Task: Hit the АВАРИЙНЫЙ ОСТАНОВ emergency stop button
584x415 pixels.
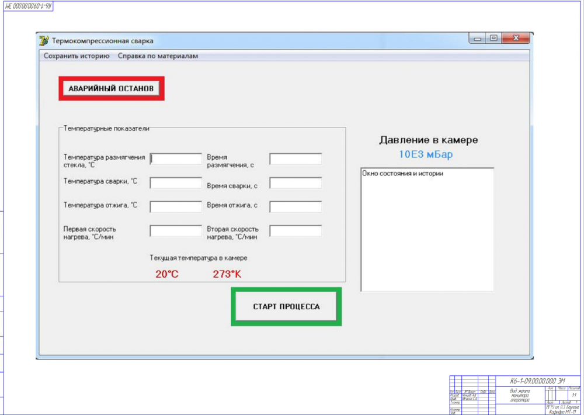Action: pyautogui.click(x=111, y=89)
